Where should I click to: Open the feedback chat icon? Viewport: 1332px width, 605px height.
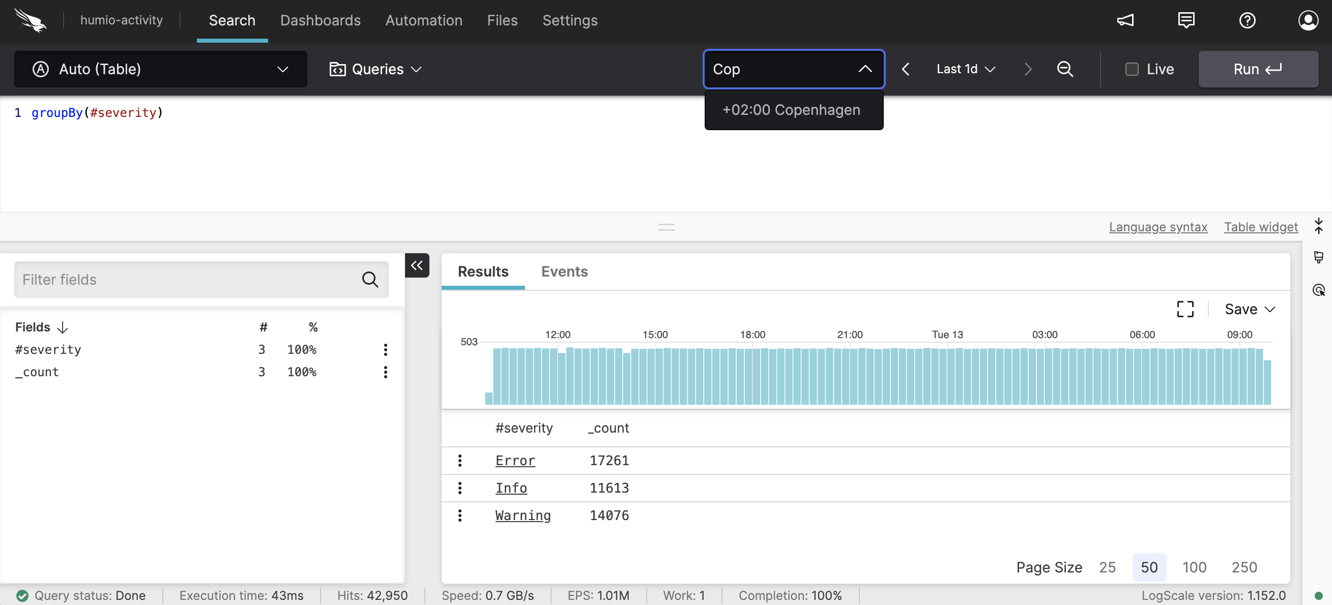(x=1185, y=21)
